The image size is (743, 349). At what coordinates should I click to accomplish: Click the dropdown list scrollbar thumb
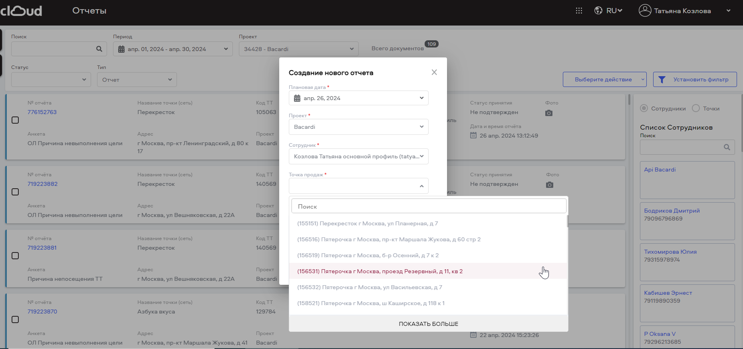click(568, 221)
